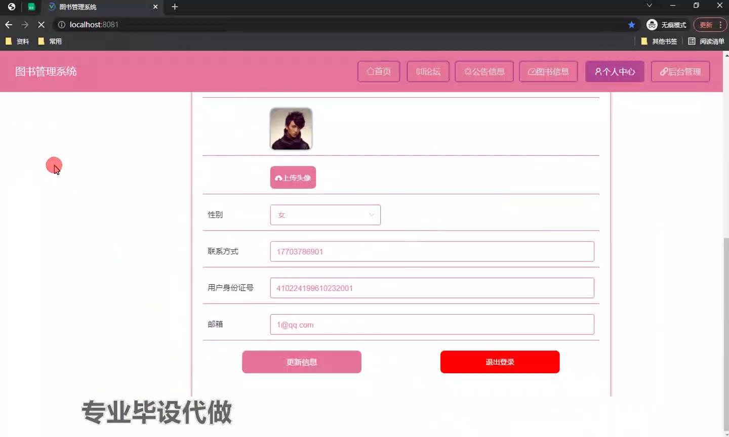The image size is (729, 437).
Task: Click the 上传头像 upload button
Action: coord(293,178)
